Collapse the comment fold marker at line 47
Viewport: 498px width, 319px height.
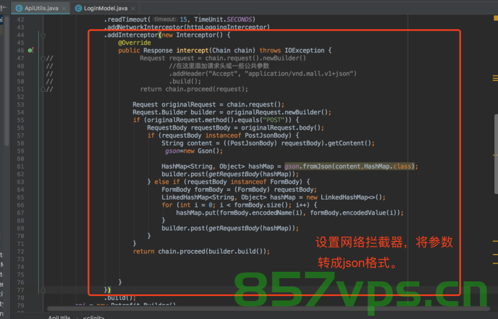point(43,58)
